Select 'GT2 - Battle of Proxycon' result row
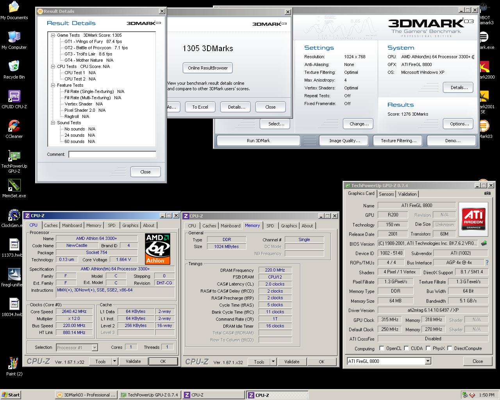Viewport: 500px width, 400px height. 96,48
